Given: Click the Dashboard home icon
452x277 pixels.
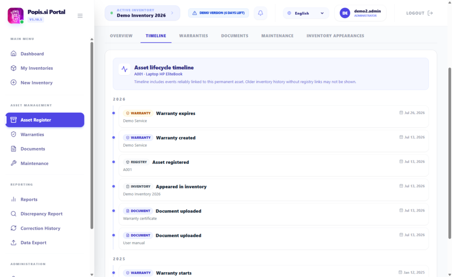Looking at the screenshot, I should 14,53.
